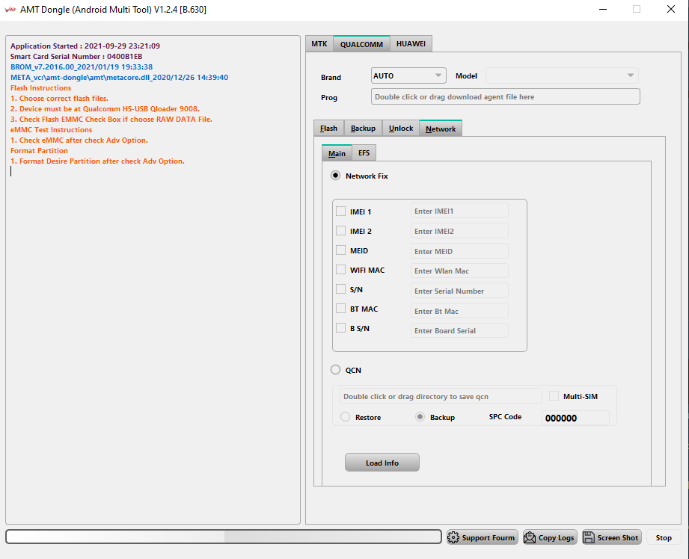Focus the Enter Bt Mac field

[x=459, y=311]
